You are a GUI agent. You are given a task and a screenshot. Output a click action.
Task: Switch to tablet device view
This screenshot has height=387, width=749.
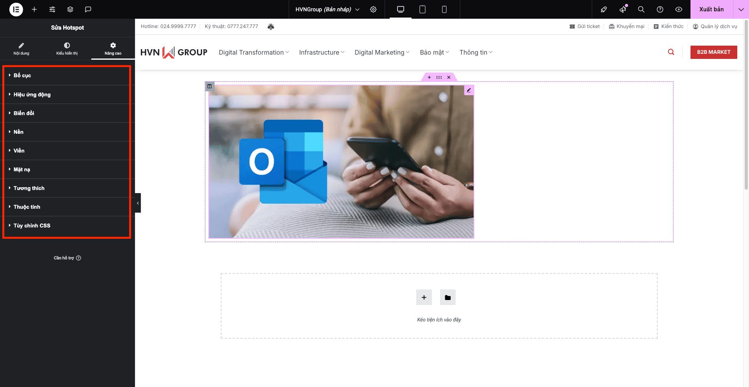click(x=422, y=9)
